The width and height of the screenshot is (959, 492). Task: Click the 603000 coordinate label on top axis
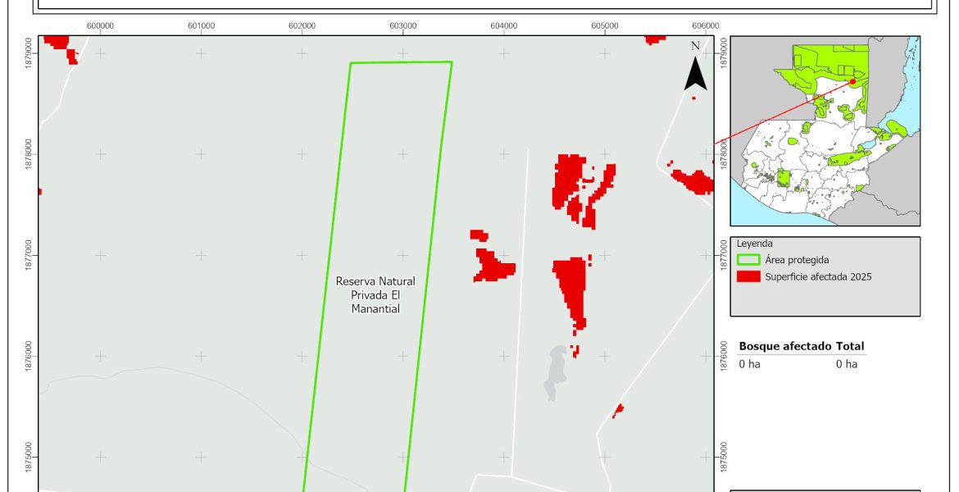pyautogui.click(x=403, y=25)
